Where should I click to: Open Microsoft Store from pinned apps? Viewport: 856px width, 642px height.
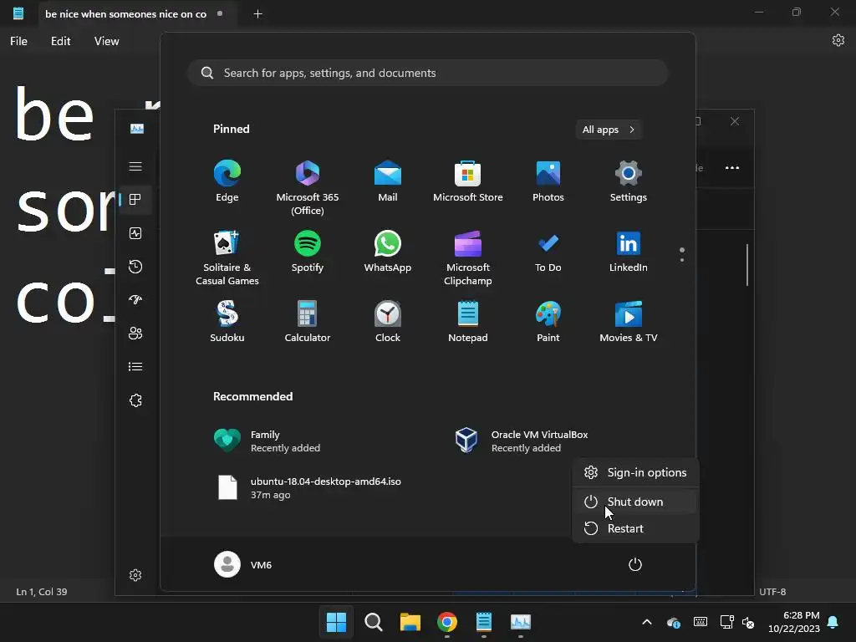click(x=468, y=181)
